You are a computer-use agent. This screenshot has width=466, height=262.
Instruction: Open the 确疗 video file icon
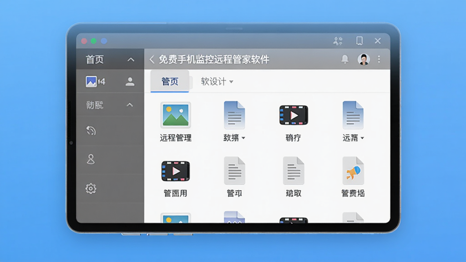(294, 115)
